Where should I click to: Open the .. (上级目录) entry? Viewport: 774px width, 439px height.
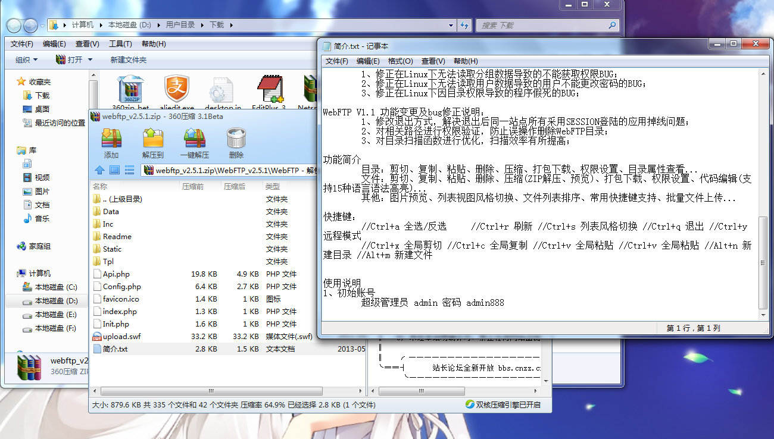click(118, 199)
